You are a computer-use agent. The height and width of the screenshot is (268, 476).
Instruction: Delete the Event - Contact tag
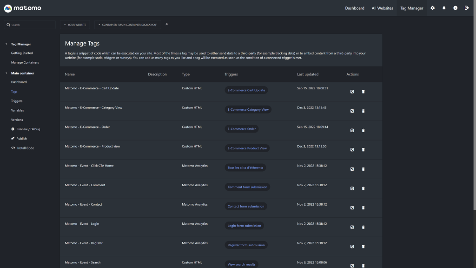click(364, 208)
